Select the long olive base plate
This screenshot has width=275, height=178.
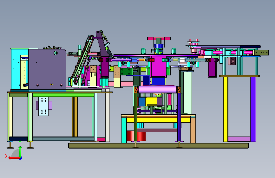pyautogui.click(x=158, y=146)
